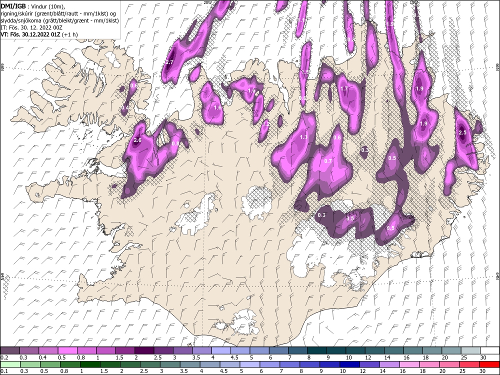
Task: Click the 20W longitude label
Action: 207,2
